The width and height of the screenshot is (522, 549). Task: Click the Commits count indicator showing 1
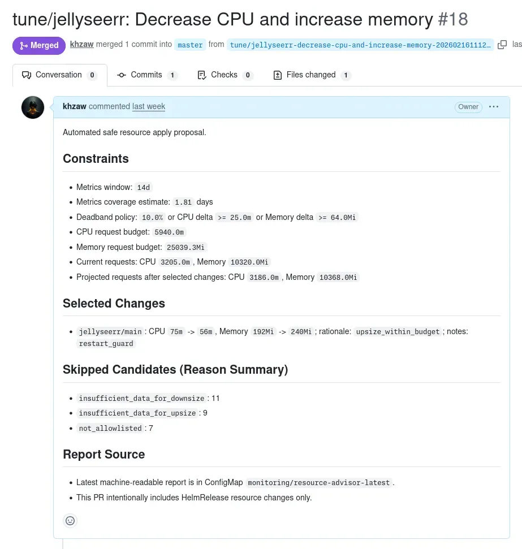[172, 75]
